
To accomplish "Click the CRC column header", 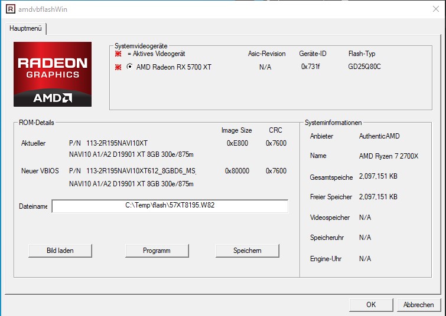I will [276, 130].
